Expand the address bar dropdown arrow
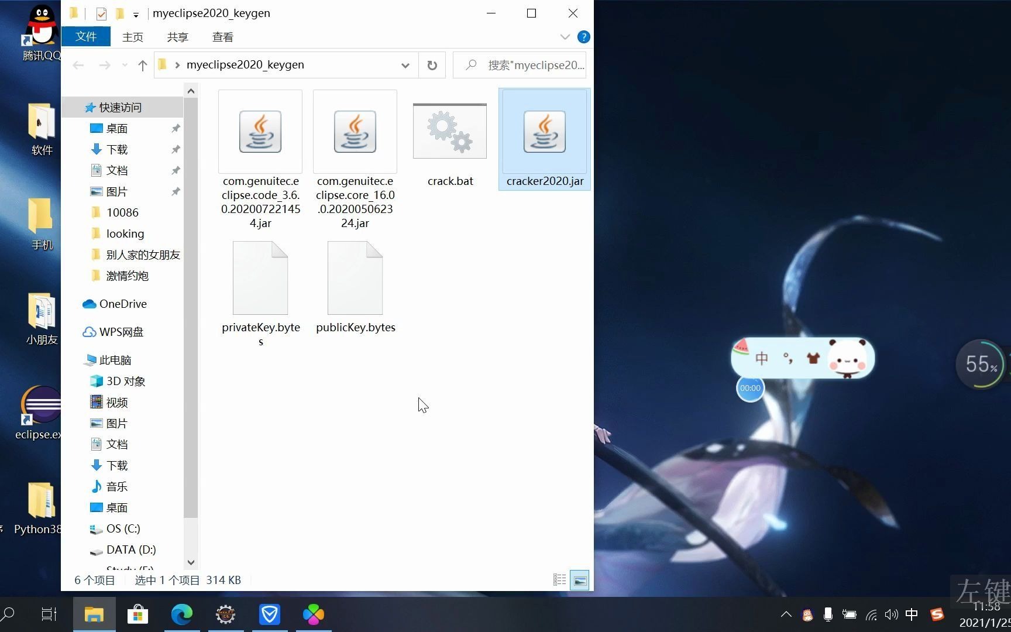 click(x=405, y=65)
